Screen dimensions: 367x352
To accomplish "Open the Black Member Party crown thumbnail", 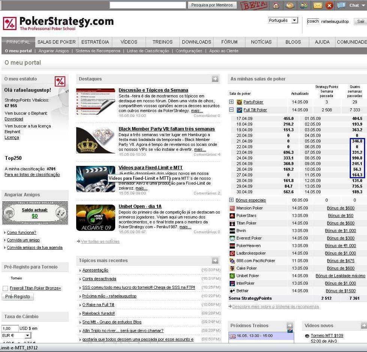I will click(96, 140).
